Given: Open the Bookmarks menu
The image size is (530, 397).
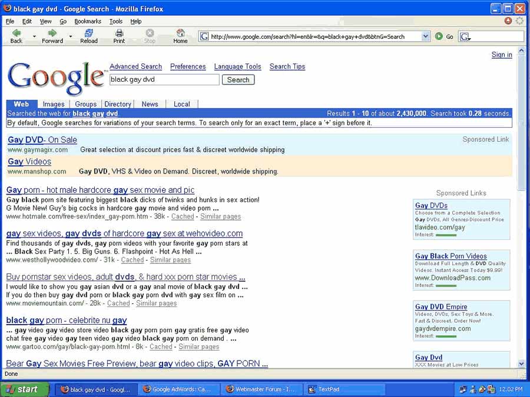Looking at the screenshot, I should coord(88,21).
